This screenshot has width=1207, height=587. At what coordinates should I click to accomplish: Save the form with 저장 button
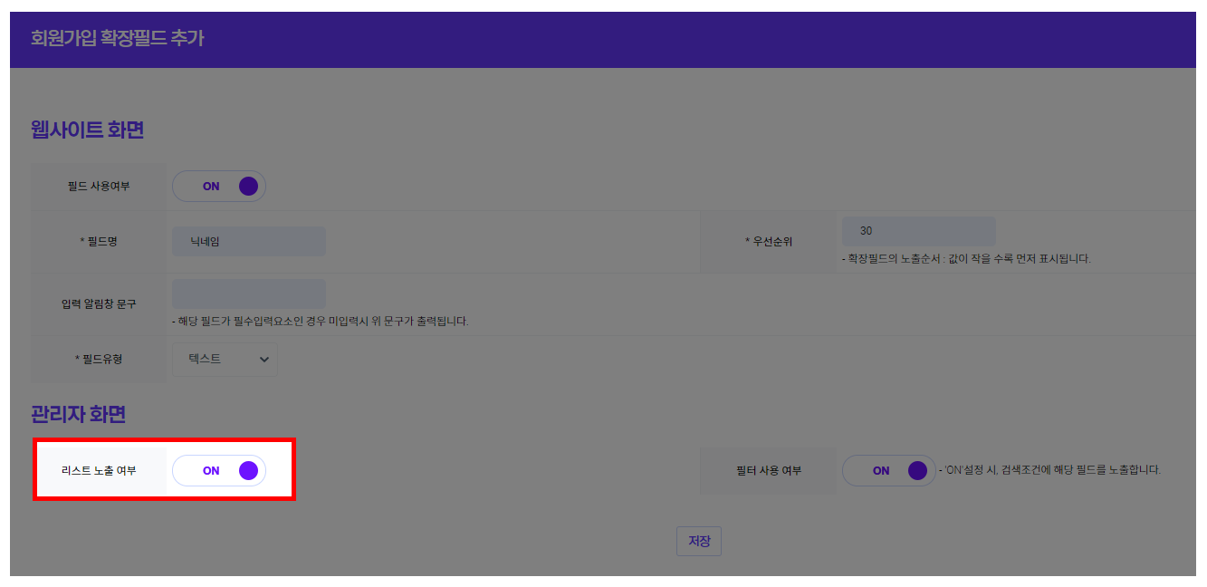[699, 541]
